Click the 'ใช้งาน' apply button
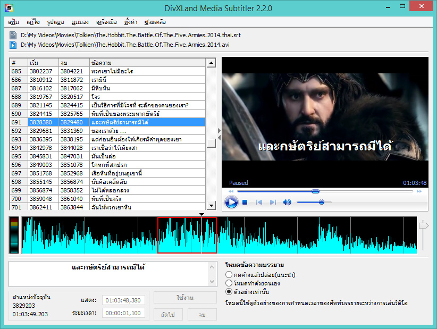 point(185,298)
